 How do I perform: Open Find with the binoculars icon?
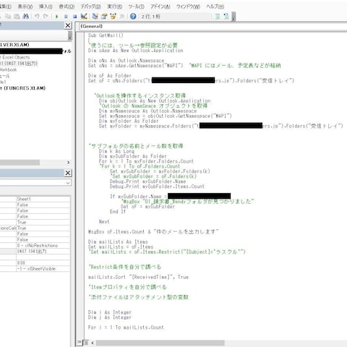pos(25,17)
